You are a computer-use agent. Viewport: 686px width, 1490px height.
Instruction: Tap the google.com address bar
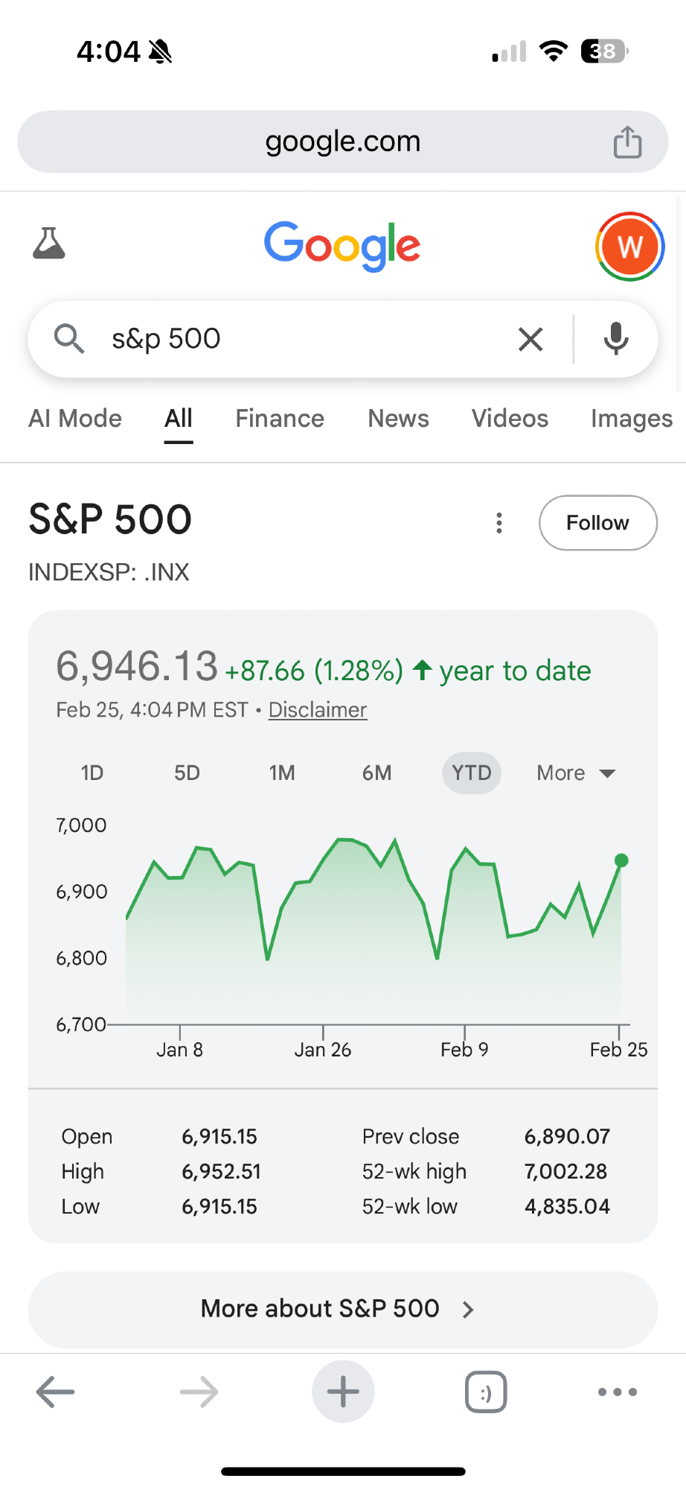342,142
